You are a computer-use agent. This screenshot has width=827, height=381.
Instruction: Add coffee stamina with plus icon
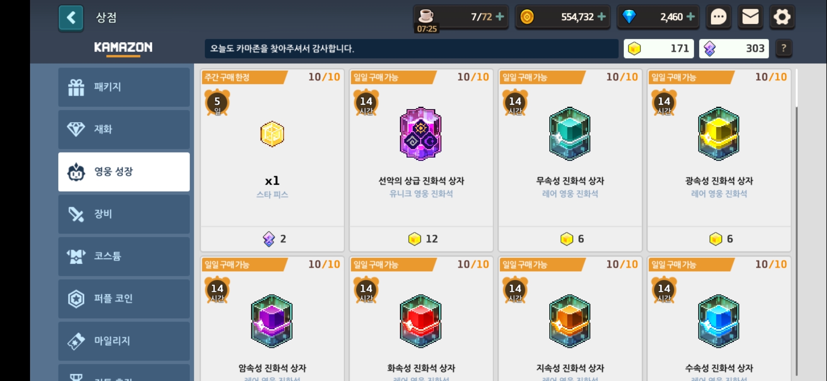click(x=500, y=17)
